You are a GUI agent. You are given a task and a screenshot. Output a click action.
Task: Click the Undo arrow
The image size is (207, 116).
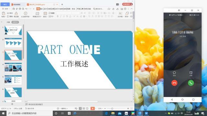(26, 9)
